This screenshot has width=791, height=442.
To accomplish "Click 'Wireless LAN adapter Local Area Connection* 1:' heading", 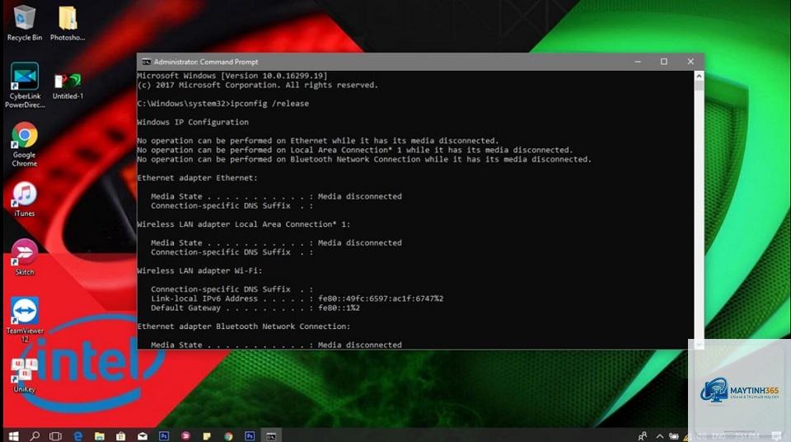I will pyautogui.click(x=244, y=224).
